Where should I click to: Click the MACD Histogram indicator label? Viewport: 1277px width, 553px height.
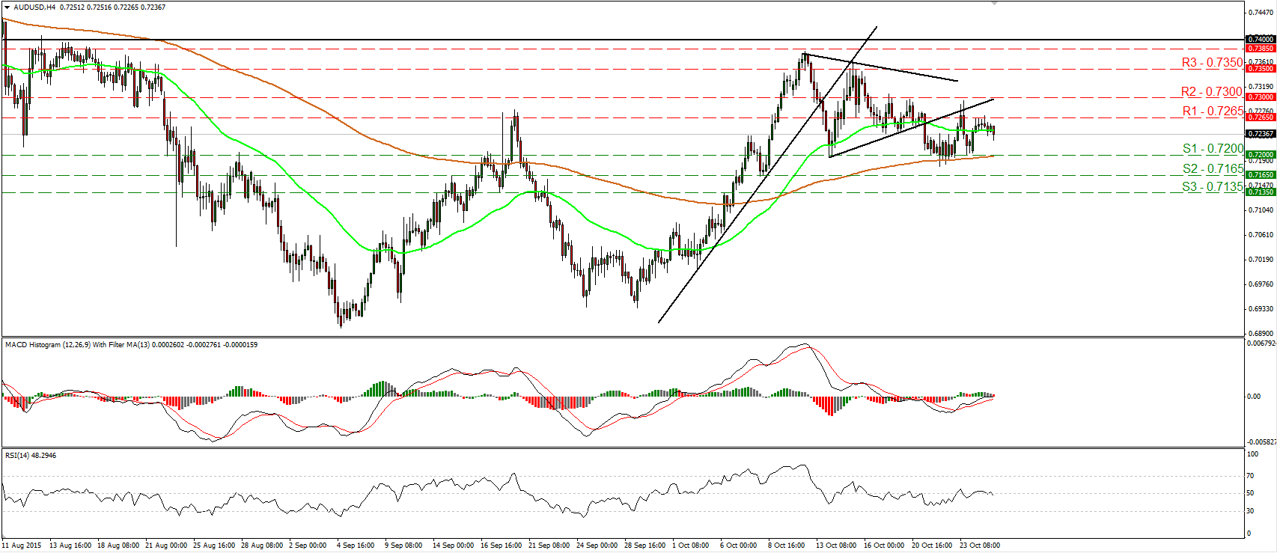click(132, 345)
